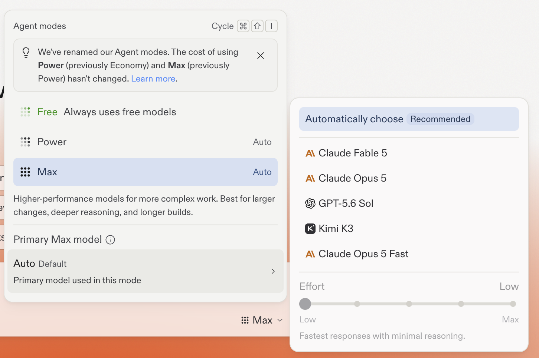539x358 pixels.
Task: Set Effort slider to the fourth stop
Action: click(x=461, y=304)
